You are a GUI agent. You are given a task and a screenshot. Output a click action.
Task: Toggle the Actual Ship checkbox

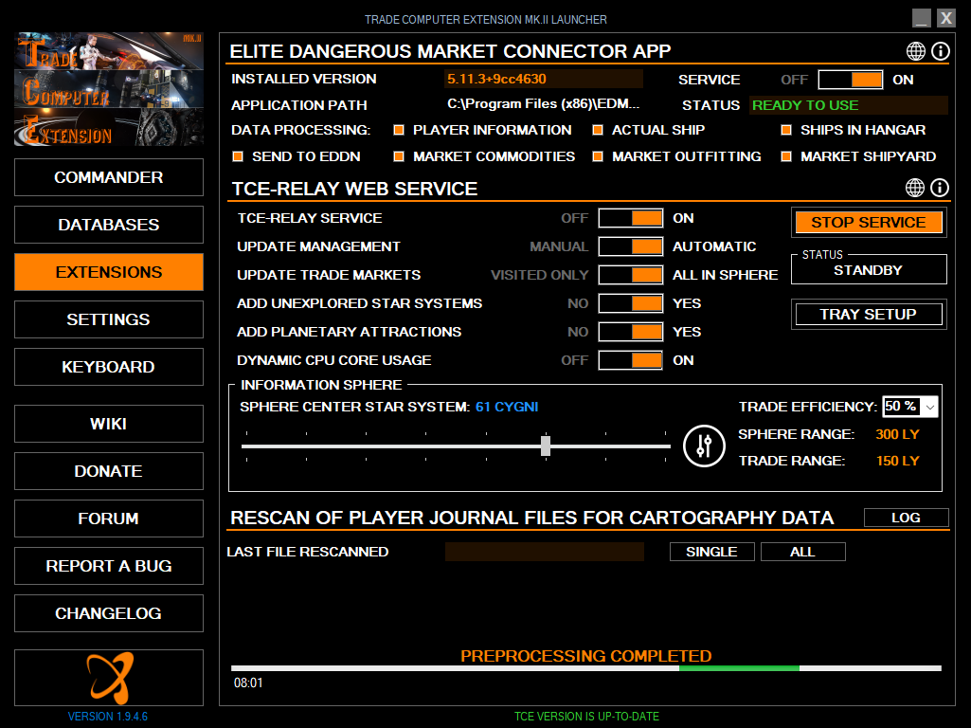tap(598, 130)
